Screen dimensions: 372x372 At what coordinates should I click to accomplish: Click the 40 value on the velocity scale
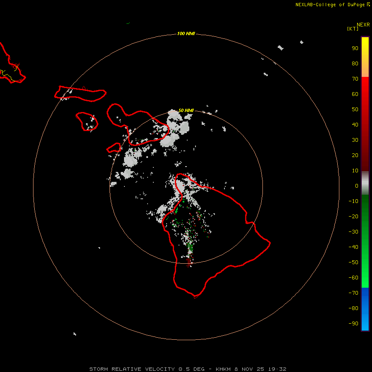click(x=355, y=125)
